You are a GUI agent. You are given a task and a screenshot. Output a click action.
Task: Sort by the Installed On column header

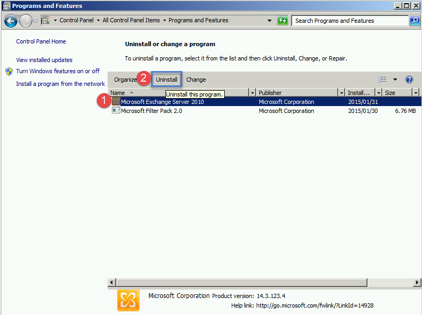tap(361, 93)
